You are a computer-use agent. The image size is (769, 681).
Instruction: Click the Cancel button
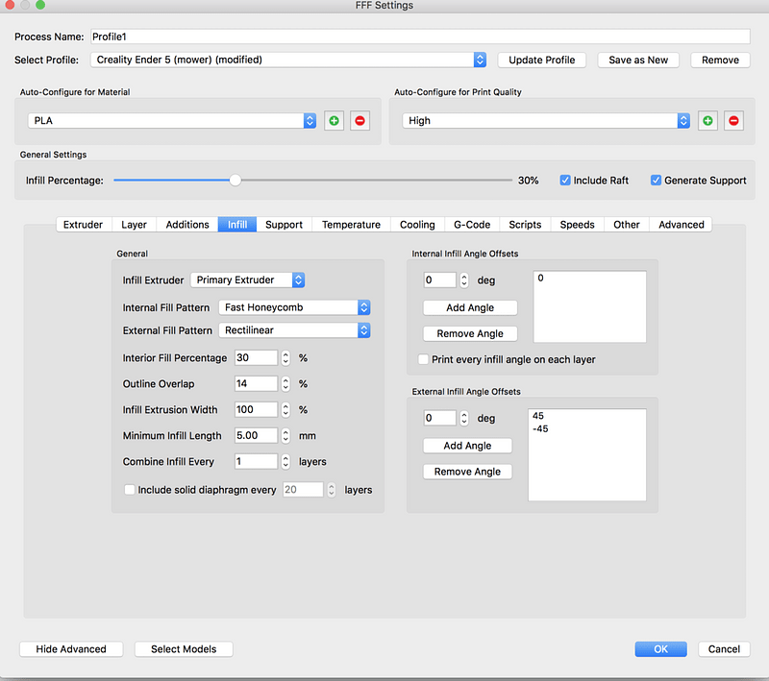pos(724,648)
